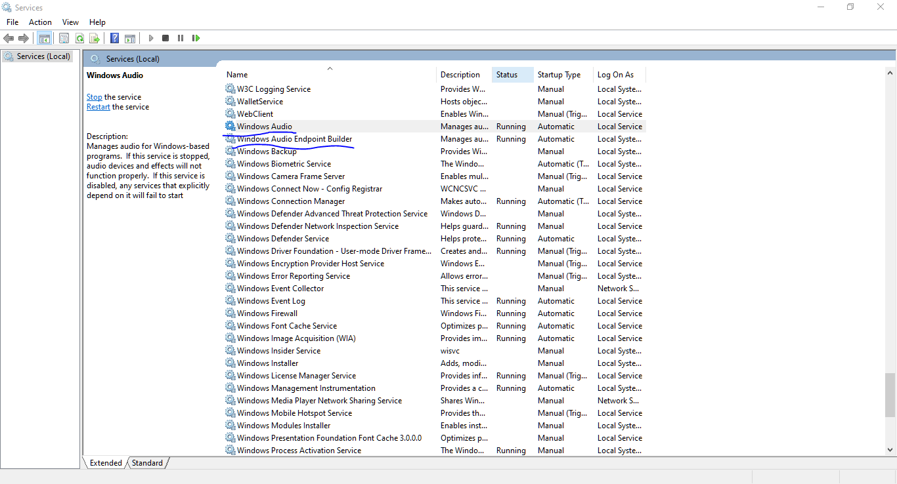
Task: Select Windows Error Reporting Service row
Action: pyautogui.click(x=435, y=276)
